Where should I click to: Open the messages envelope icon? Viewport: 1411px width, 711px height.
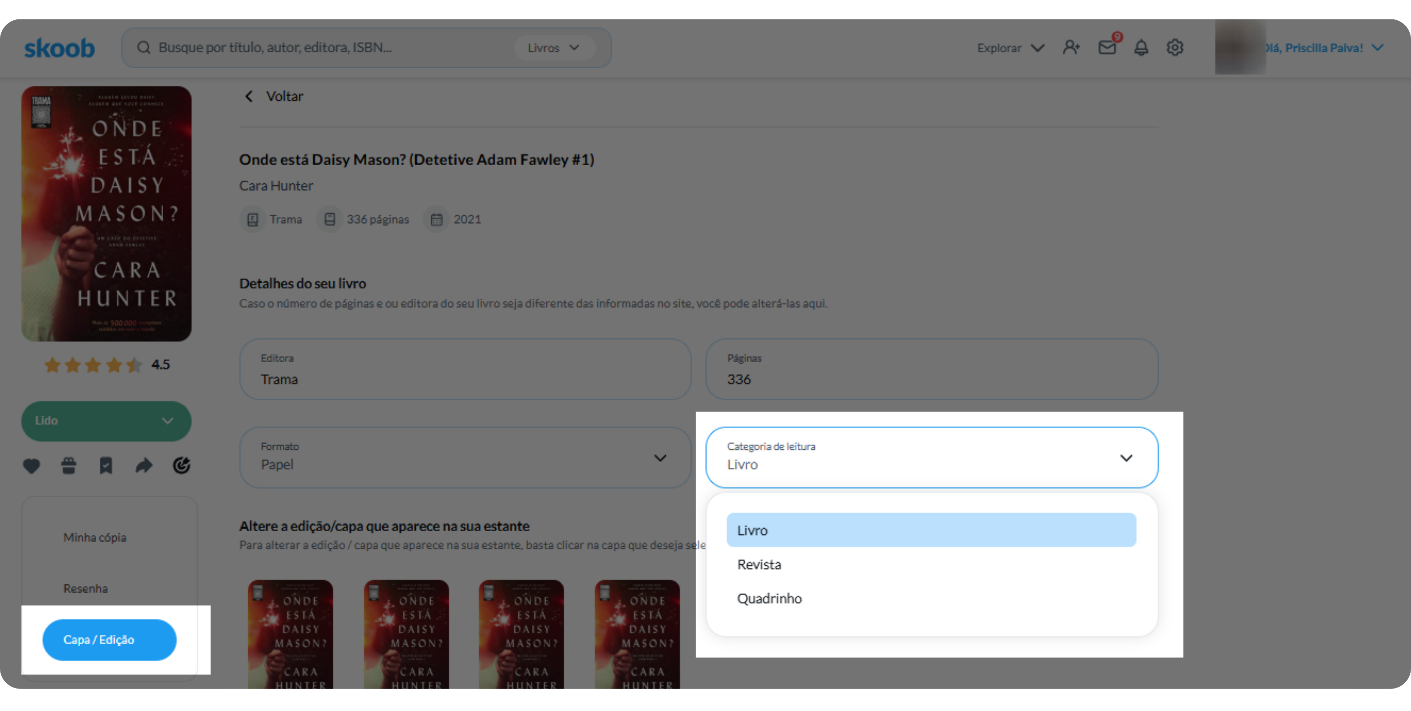pyautogui.click(x=1107, y=48)
